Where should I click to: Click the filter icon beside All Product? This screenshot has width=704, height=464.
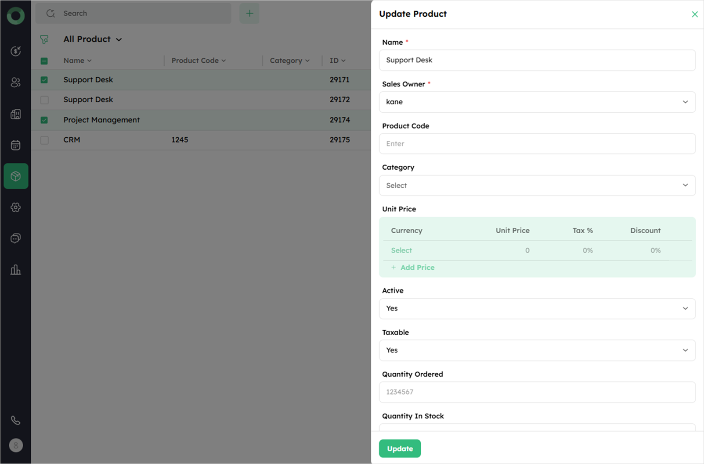[x=44, y=39]
